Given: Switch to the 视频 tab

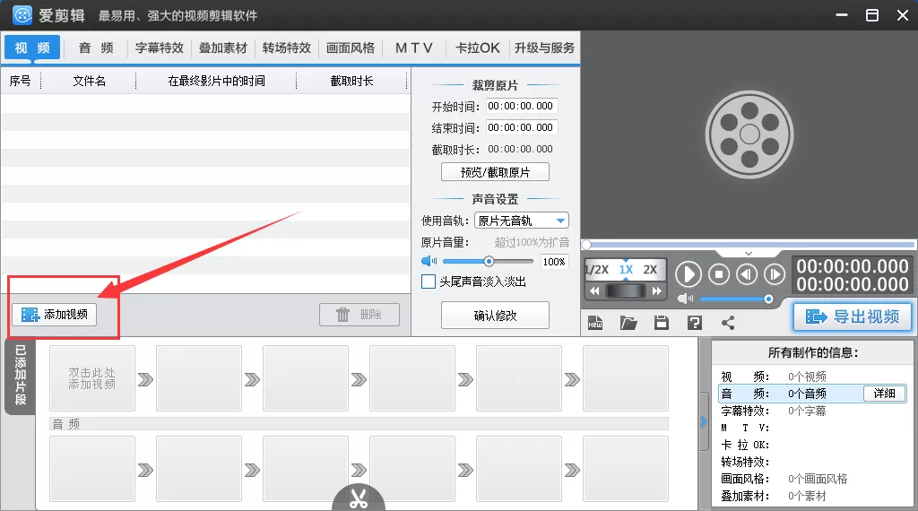Looking at the screenshot, I should [32, 48].
